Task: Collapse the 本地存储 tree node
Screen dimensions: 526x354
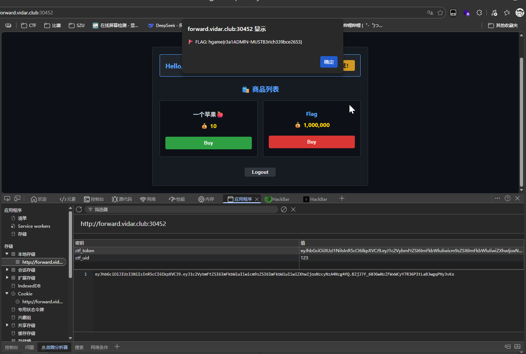Action: [7, 254]
